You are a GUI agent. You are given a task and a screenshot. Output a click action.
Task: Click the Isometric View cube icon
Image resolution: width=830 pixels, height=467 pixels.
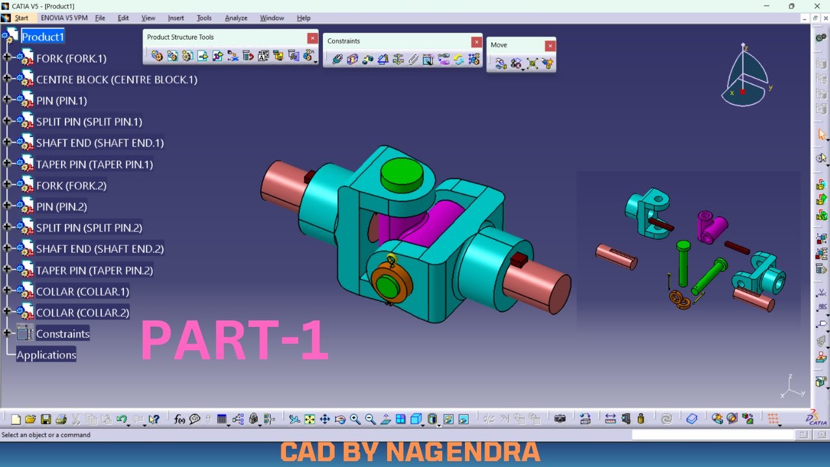416,419
